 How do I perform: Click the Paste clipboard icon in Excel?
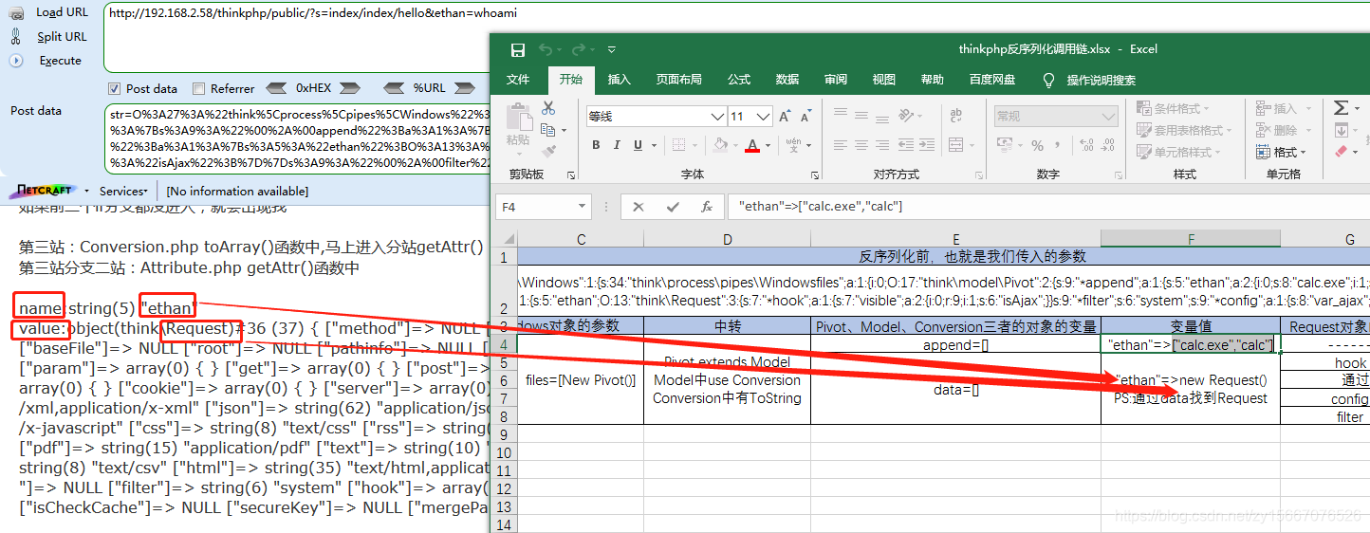click(519, 119)
